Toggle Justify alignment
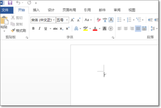The image size is (161, 108). click(138, 28)
